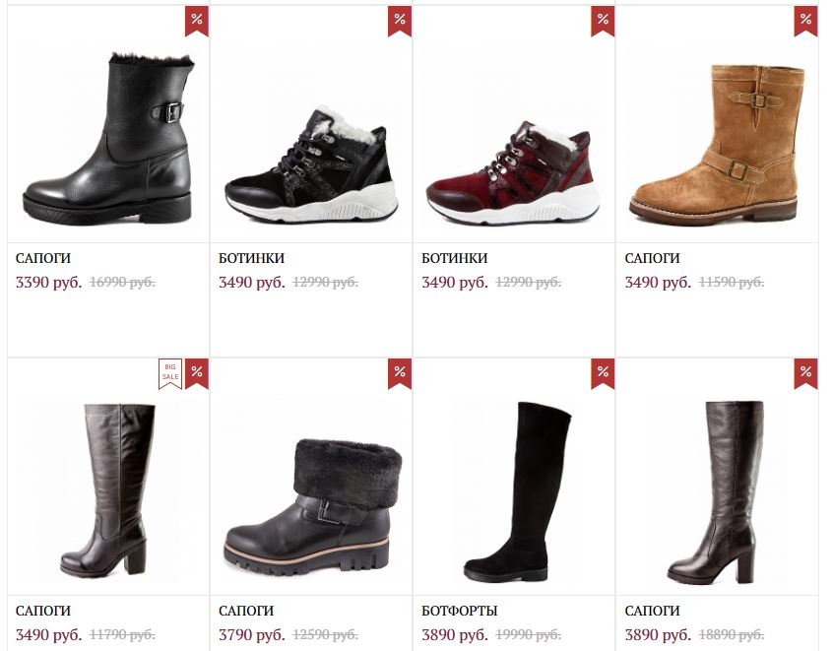This screenshot has width=833, height=651.
Task: Click the БОТФОРТЫ product title
Action: point(460,611)
